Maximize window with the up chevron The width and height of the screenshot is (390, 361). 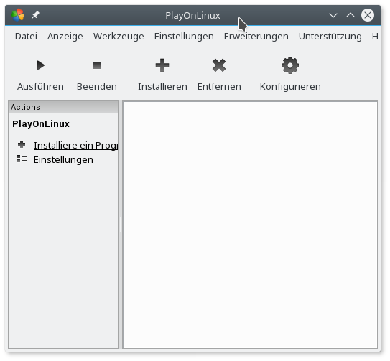point(350,15)
